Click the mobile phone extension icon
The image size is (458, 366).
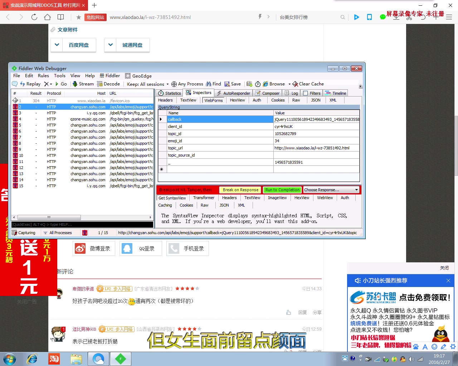pos(369,17)
